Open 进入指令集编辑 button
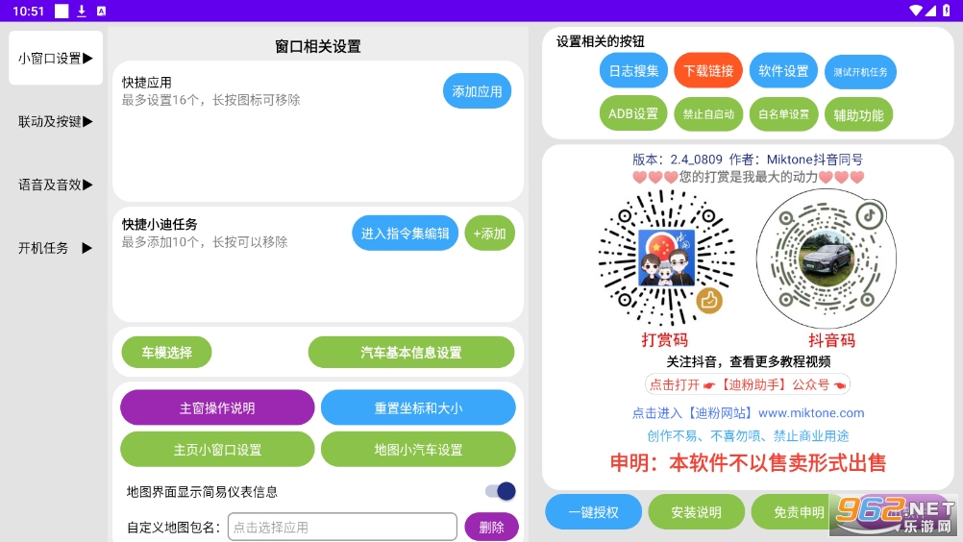963x542 pixels. [x=405, y=234]
